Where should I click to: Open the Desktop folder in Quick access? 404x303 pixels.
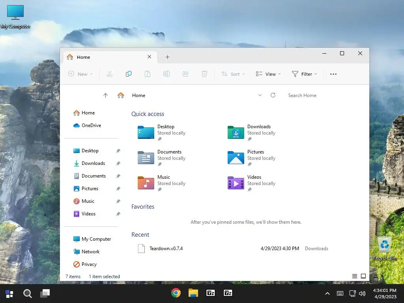[161, 133]
